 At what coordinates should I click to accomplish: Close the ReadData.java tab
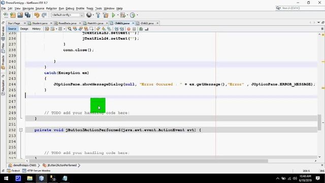[80, 23]
